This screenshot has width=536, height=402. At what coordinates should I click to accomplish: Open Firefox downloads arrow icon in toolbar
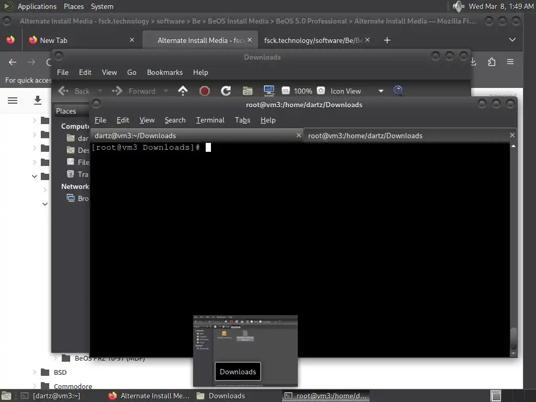click(x=474, y=62)
